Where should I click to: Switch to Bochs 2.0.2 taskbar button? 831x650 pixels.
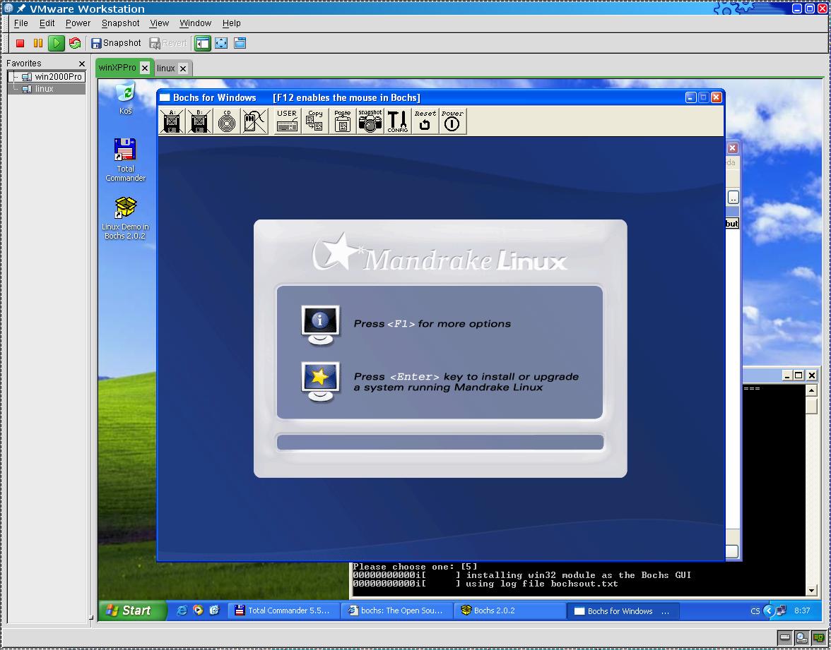pyautogui.click(x=510, y=611)
